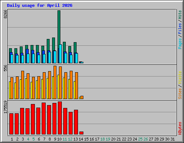Select green weekend day 19 label

pos(108,139)
